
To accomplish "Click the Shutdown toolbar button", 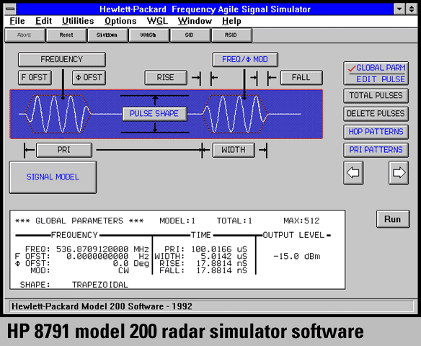I will (x=107, y=35).
